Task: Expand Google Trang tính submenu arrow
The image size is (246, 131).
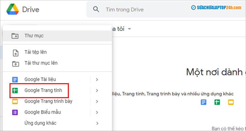Action: (97, 91)
